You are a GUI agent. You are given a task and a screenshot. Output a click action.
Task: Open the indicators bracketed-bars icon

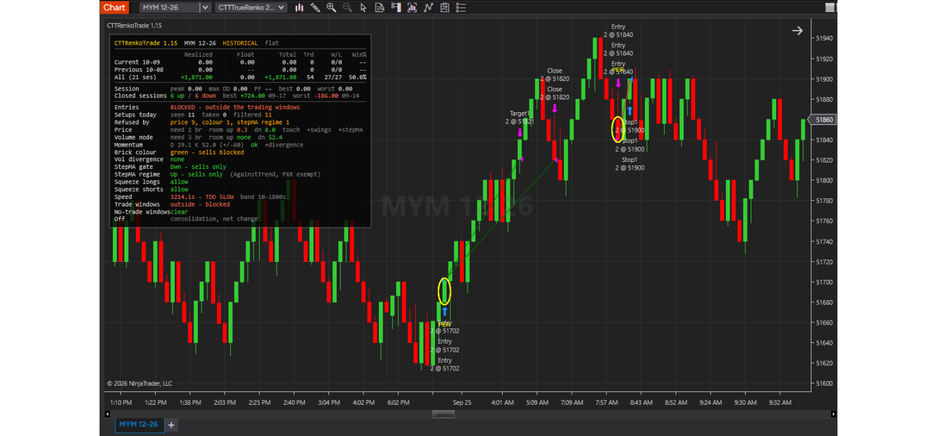click(x=412, y=8)
